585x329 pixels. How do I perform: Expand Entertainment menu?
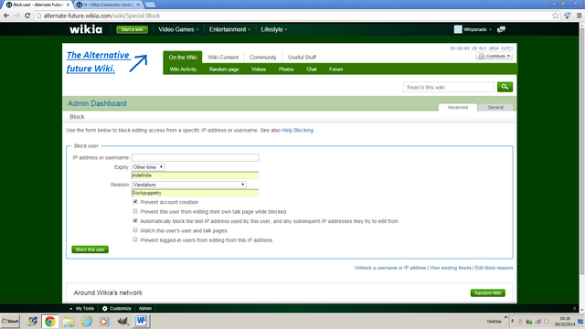coord(229,29)
